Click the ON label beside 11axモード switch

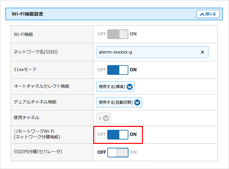pos(133,70)
